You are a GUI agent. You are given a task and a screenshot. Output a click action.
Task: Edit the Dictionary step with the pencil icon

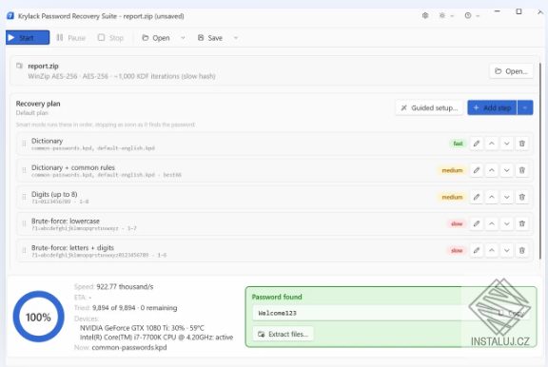point(477,144)
